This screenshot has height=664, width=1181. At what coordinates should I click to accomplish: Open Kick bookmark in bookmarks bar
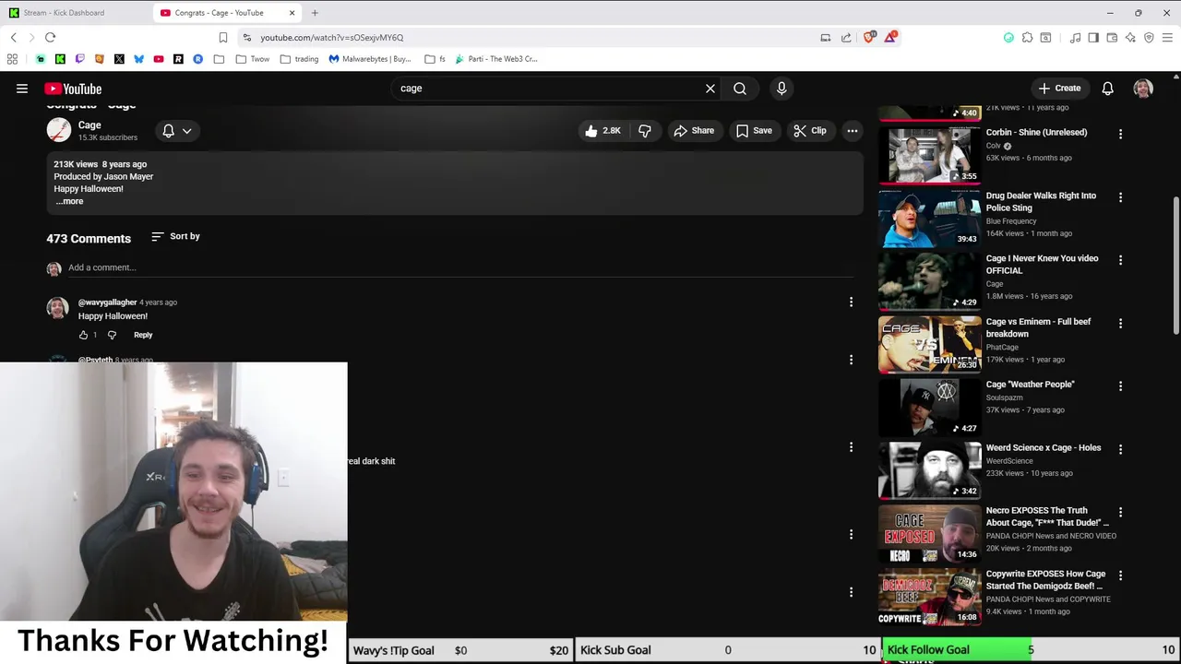60,59
